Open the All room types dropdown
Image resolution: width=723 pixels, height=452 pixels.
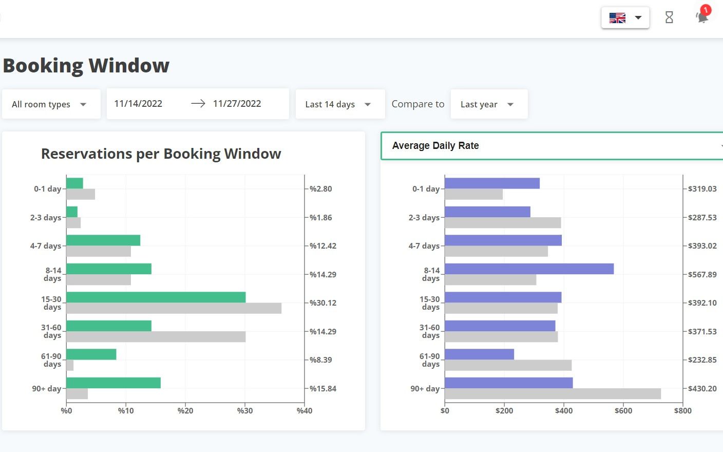point(50,104)
